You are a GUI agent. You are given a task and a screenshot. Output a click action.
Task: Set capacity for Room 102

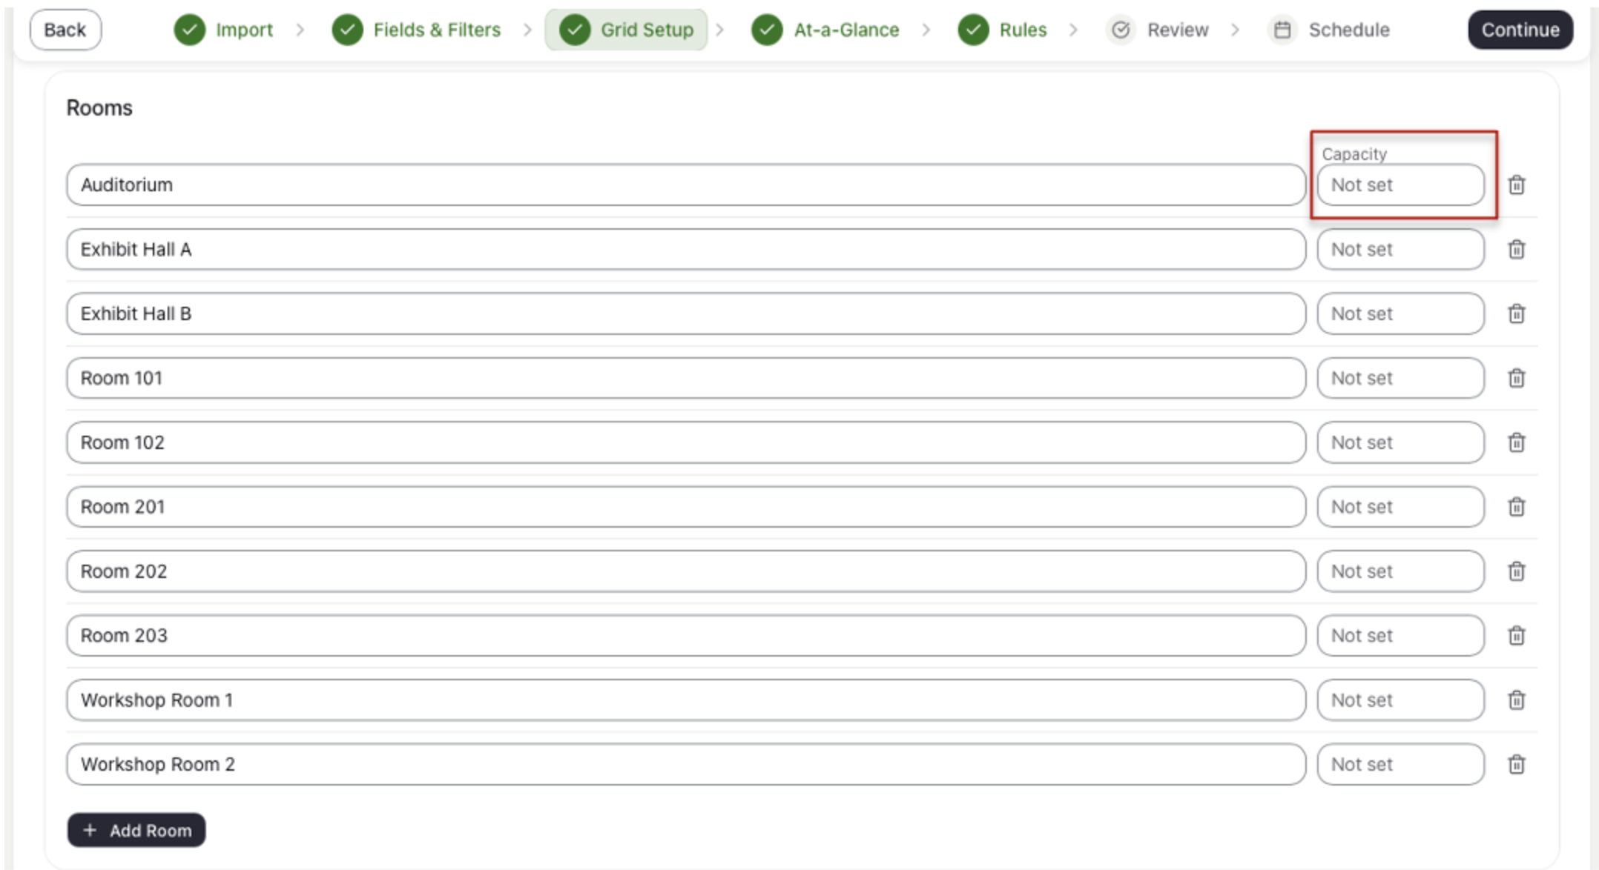tap(1401, 442)
